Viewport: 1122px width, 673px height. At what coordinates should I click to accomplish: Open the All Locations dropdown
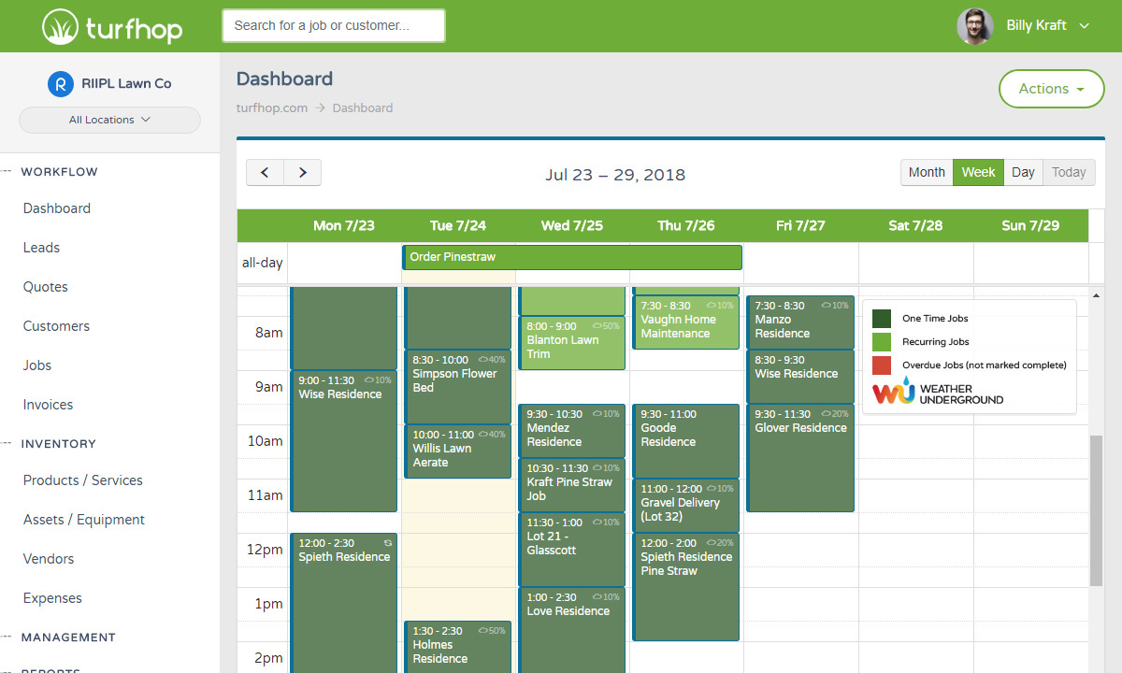[x=109, y=120]
